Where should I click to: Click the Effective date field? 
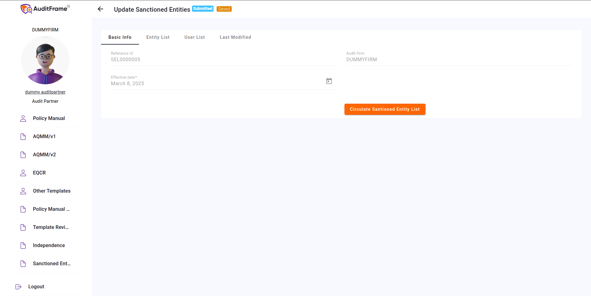click(216, 83)
